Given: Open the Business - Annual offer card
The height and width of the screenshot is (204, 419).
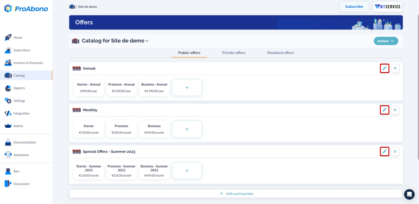Looking at the screenshot, I should (154, 87).
